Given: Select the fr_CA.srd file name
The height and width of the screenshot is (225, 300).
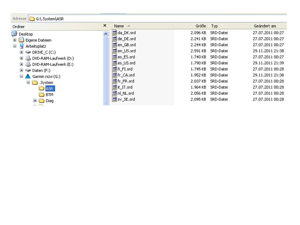Looking at the screenshot, I should pyautogui.click(x=126, y=75).
